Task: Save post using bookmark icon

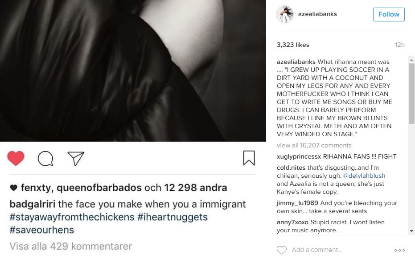Action: point(249,158)
